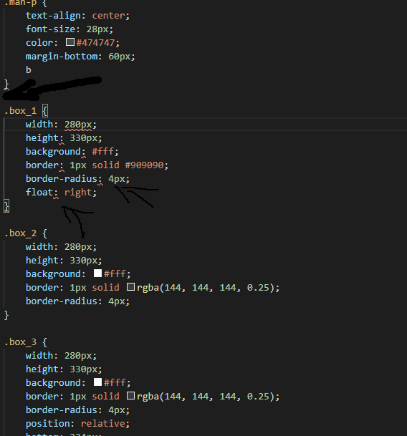Open white background swatch in .box_2
The width and height of the screenshot is (407, 436).
coord(97,273)
